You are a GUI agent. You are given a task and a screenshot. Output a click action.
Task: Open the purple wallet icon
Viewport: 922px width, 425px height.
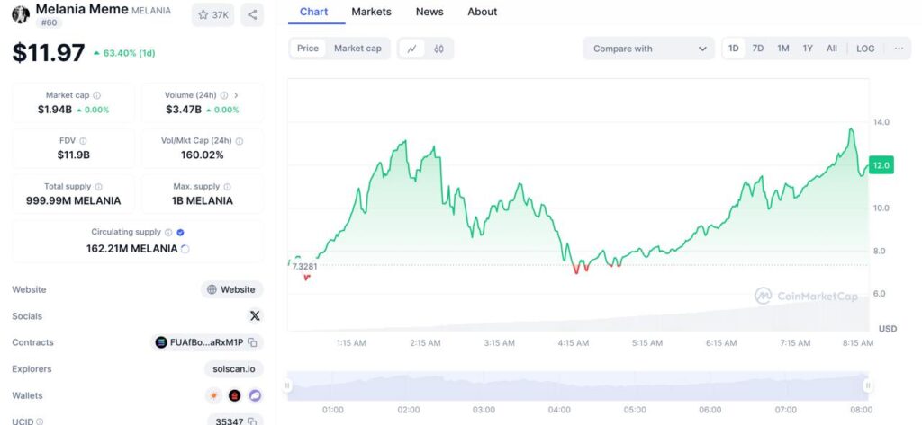(x=255, y=395)
